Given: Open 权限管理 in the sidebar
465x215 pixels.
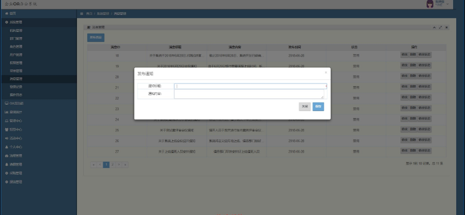Looking at the screenshot, I should point(16,63).
